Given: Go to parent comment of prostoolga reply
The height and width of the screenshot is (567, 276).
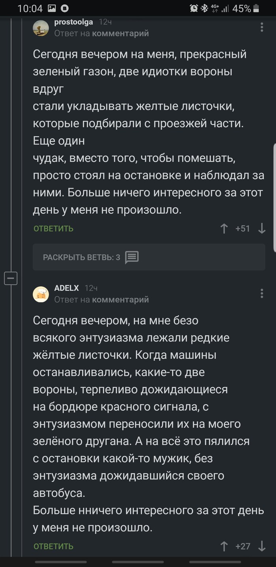Looking at the screenshot, I should click(x=120, y=34).
